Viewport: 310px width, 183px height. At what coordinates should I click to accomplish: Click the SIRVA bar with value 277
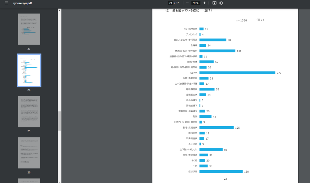coord(237,73)
